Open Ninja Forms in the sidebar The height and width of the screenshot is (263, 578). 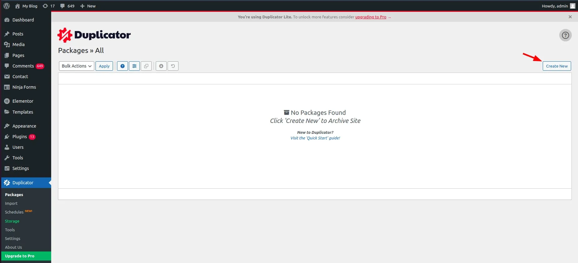(26, 87)
